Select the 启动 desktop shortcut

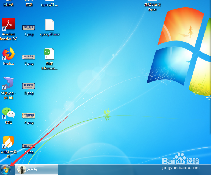pyautogui.click(x=29, y=4)
